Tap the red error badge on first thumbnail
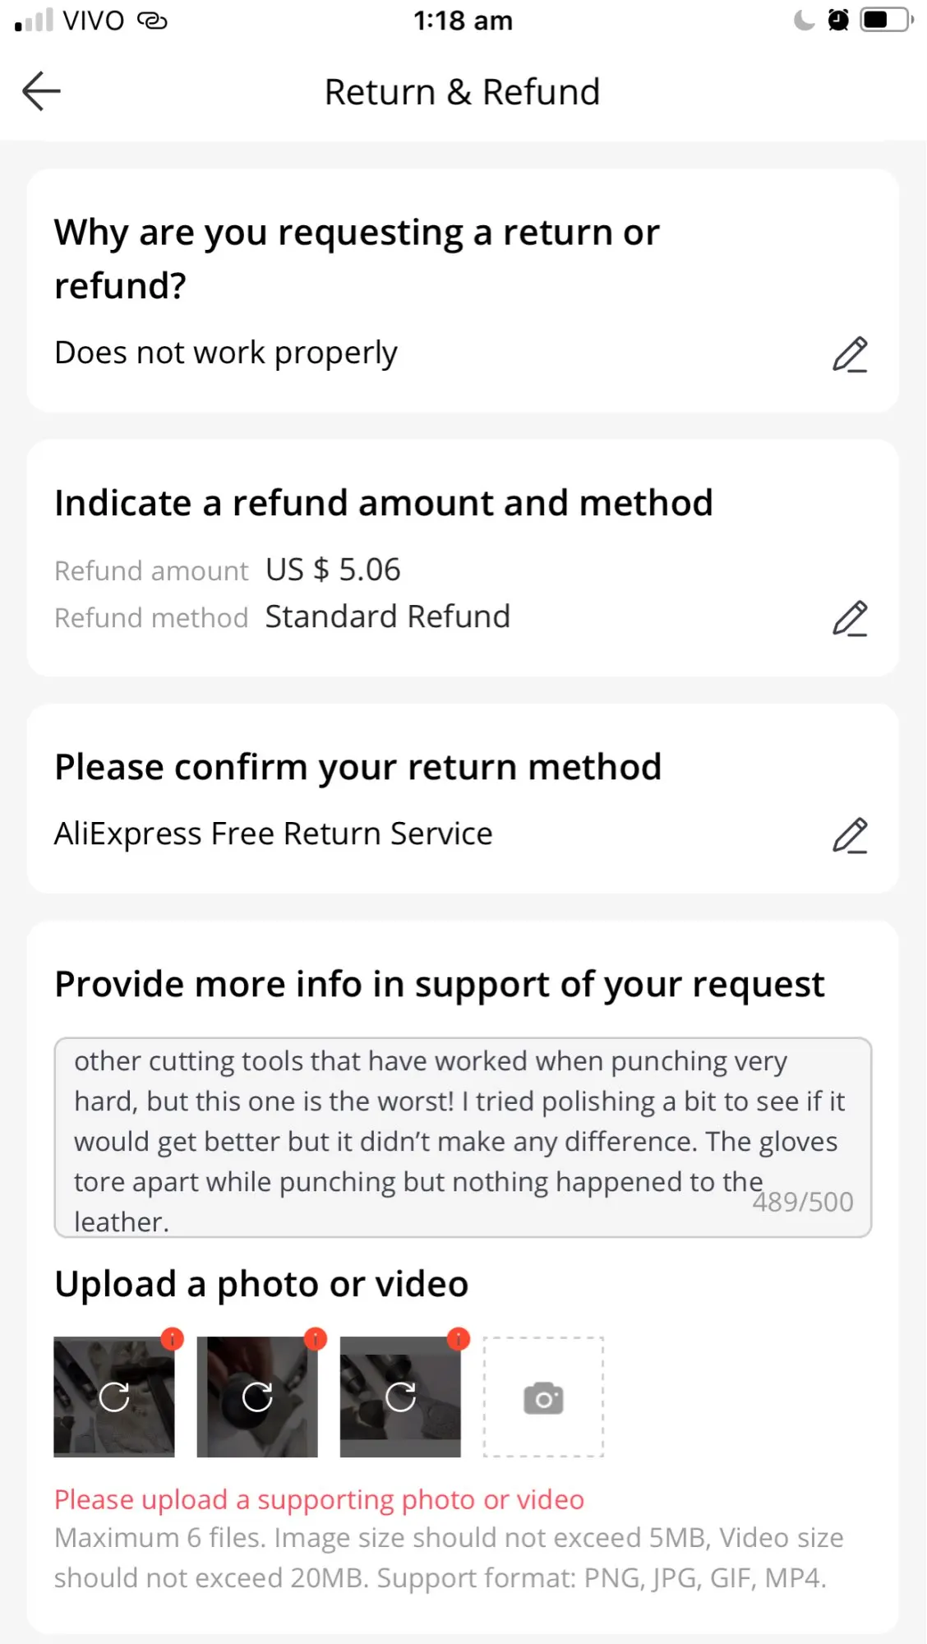Screen dimensions: 927x1644 (172, 1339)
